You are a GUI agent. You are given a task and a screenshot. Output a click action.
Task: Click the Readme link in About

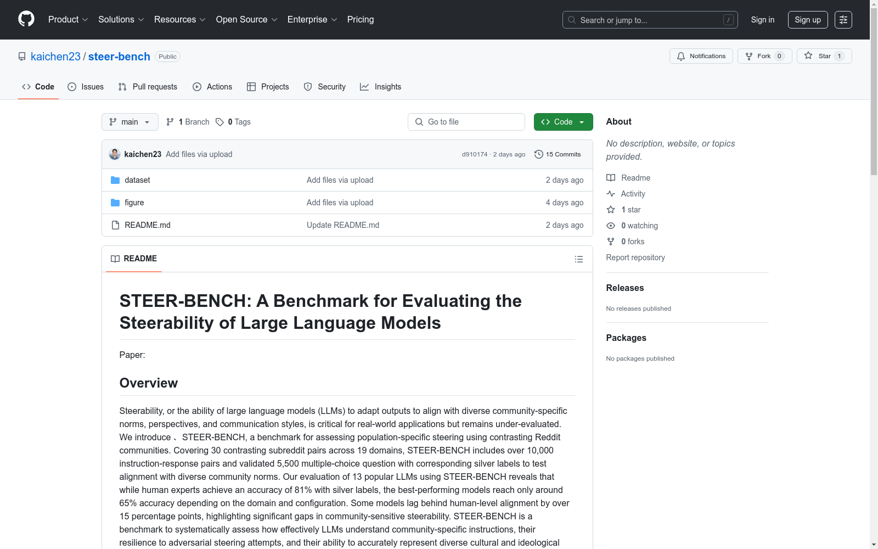click(x=628, y=178)
